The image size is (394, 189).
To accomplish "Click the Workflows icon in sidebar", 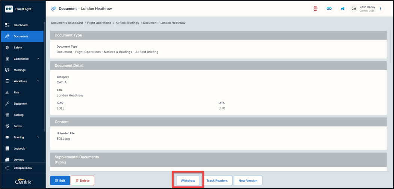I will click(7, 81).
